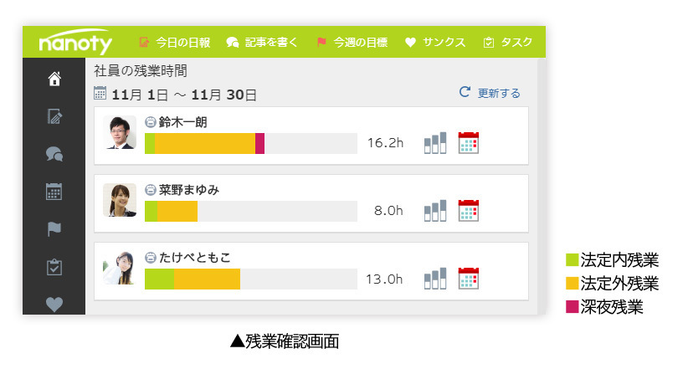Image resolution: width=683 pixels, height=369 pixels.
Task: Open the date range calendar picker icon
Action: [100, 93]
